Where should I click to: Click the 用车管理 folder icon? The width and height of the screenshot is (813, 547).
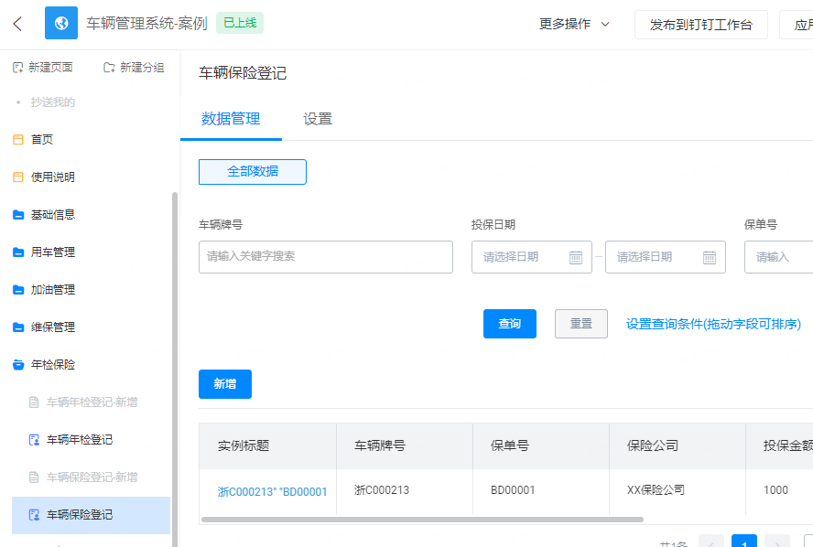pyautogui.click(x=18, y=252)
